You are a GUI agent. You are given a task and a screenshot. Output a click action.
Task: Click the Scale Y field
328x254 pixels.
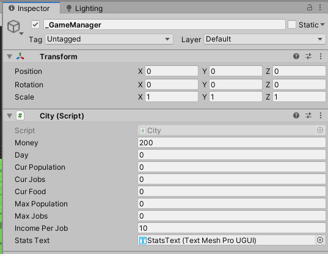(x=236, y=97)
